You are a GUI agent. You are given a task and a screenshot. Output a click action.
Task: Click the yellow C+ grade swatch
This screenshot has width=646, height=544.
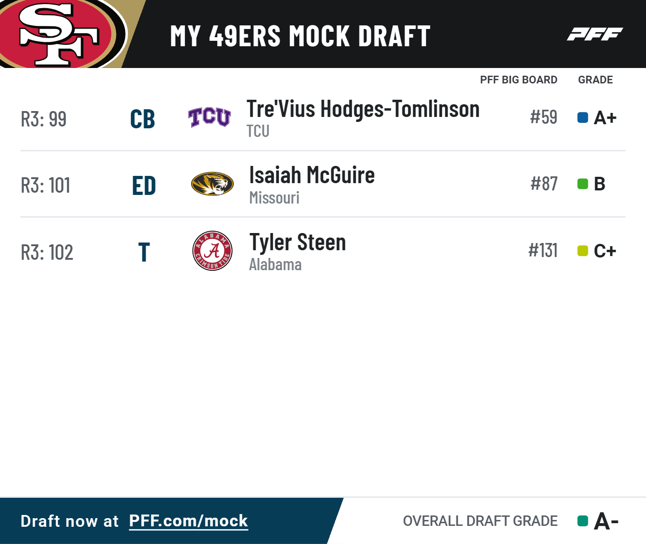(x=583, y=251)
